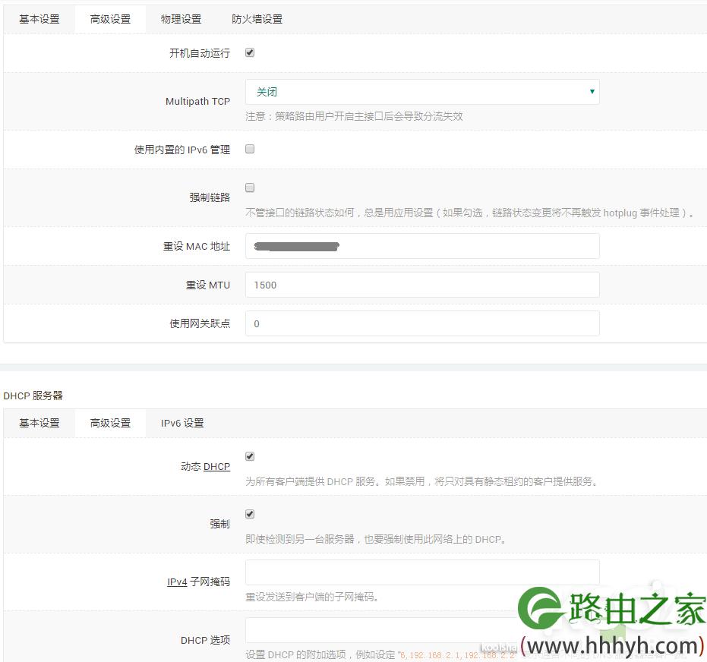Screen dimensions: 707x662
Task: Open the Multipath TCP dropdown
Action: [x=422, y=92]
